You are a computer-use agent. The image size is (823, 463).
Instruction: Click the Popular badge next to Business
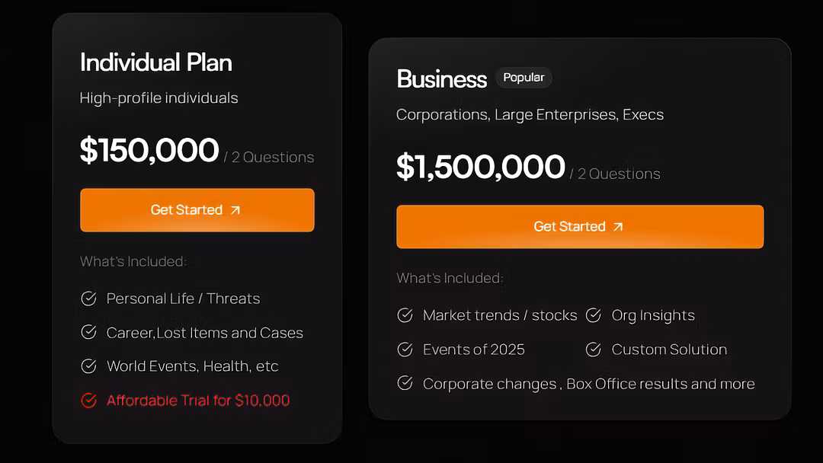[x=524, y=78]
